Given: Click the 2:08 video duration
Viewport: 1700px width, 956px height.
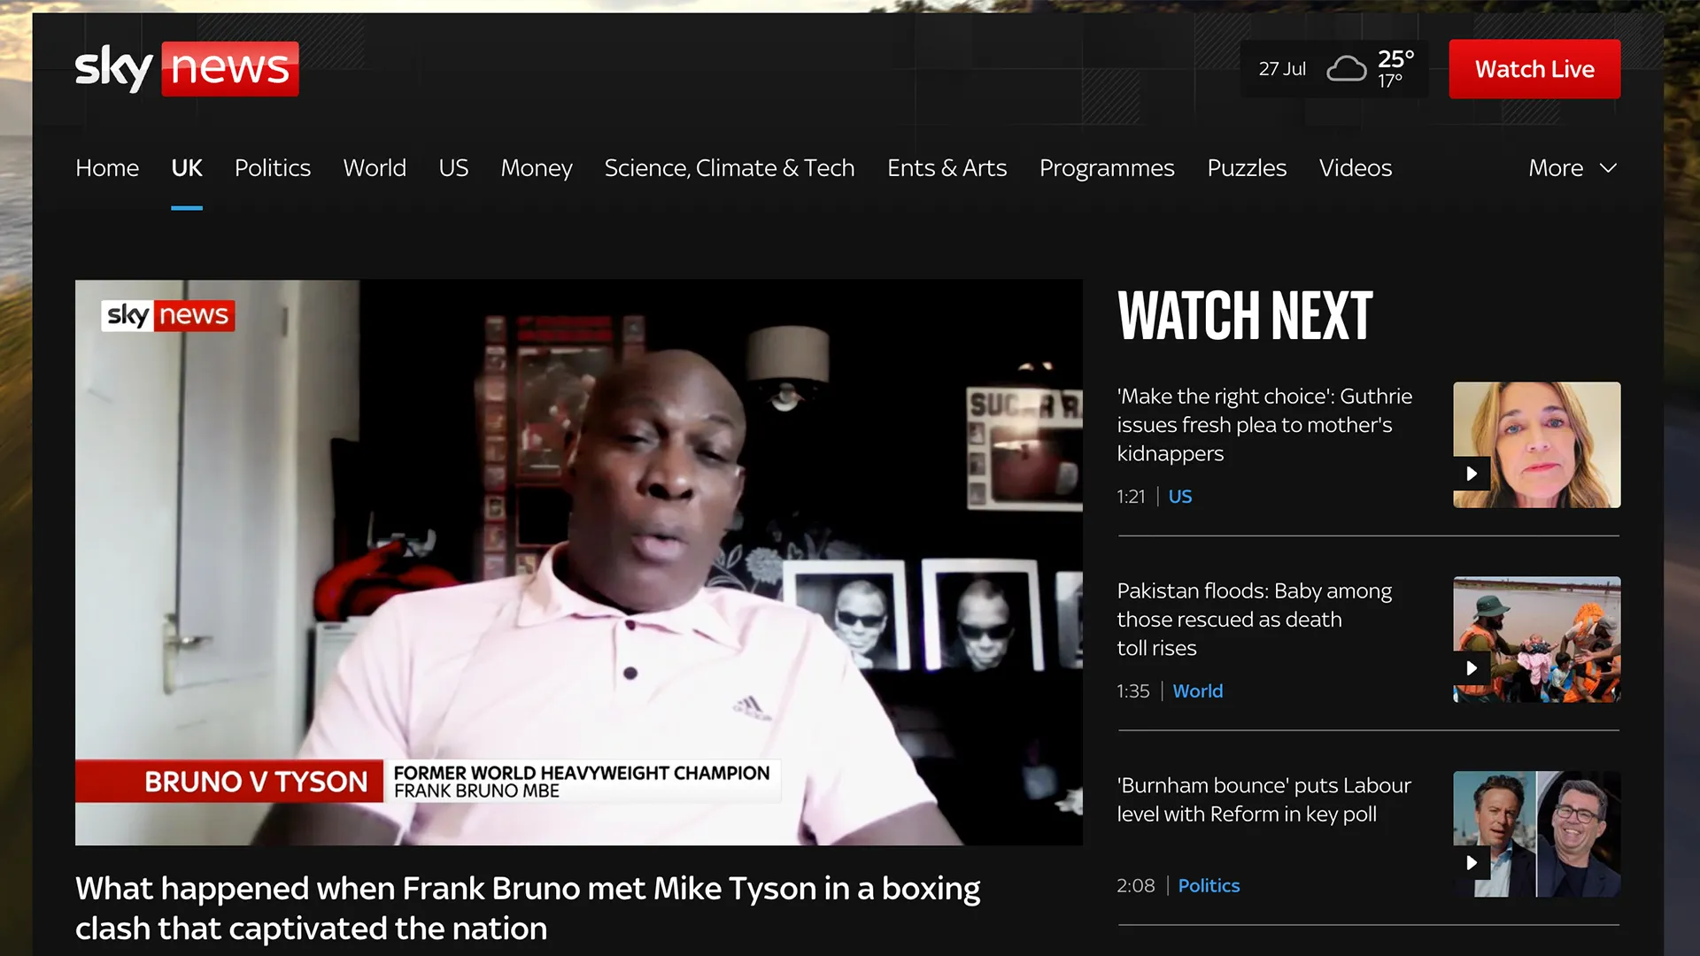Looking at the screenshot, I should tap(1136, 886).
